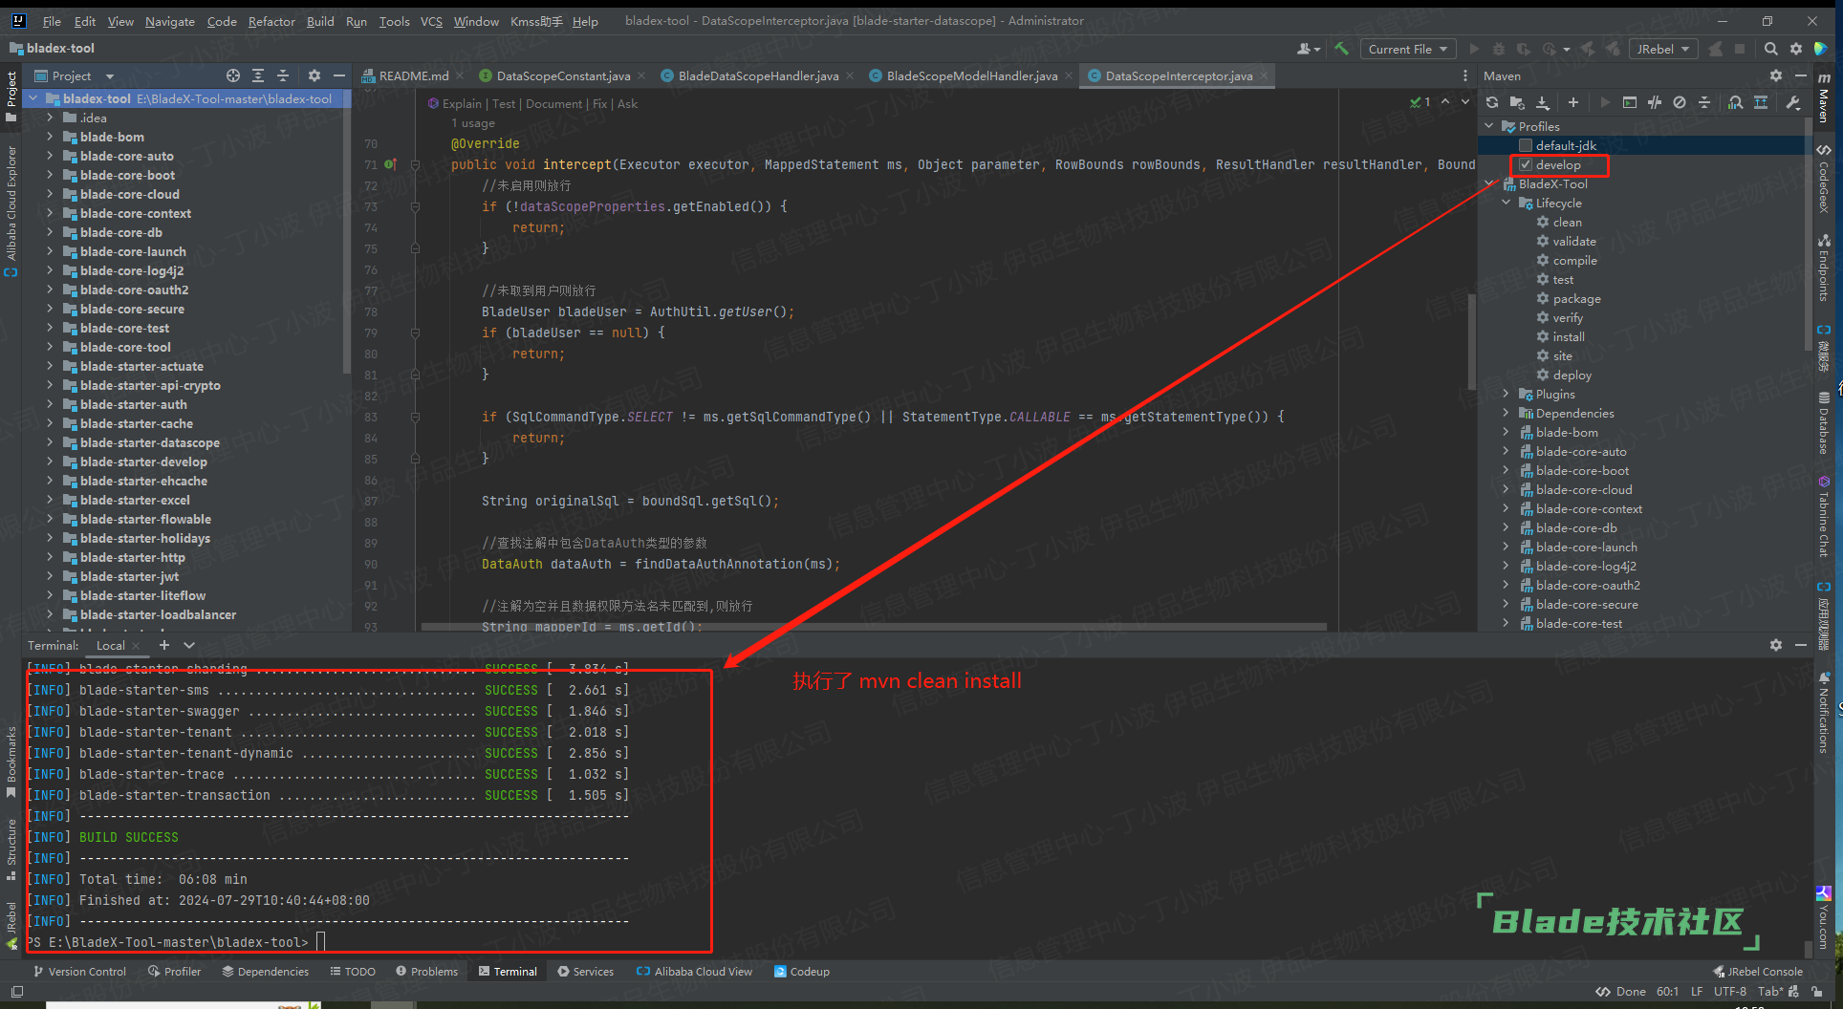This screenshot has width=1843, height=1009.
Task: Expand blade-core-boot in Maven tree
Action: point(1507,470)
